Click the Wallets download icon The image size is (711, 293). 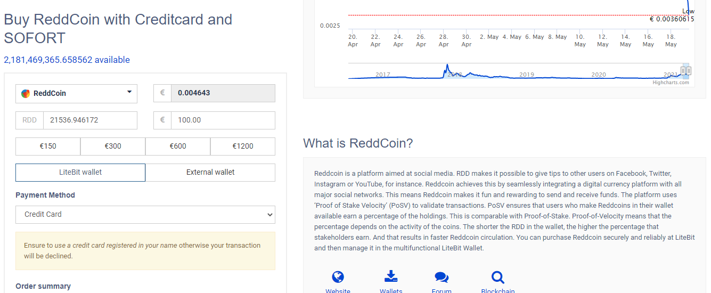point(391,276)
